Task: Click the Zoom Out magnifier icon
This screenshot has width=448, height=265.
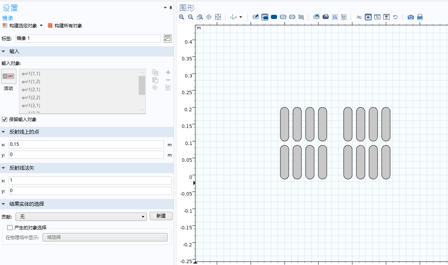Action: (191, 17)
